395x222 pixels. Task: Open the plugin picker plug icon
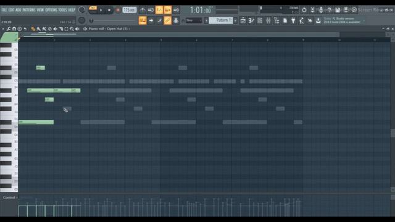pyautogui.click(x=293, y=20)
